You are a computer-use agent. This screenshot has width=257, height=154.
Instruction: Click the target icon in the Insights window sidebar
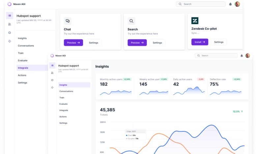[52, 87]
